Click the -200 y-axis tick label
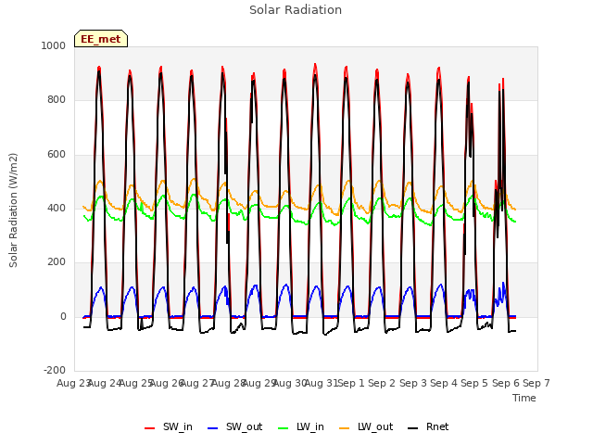593x445 pixels. tap(55, 370)
